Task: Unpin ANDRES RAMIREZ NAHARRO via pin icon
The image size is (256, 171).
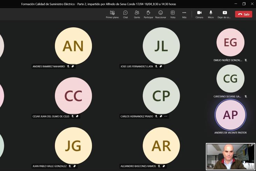Action: 73,66
